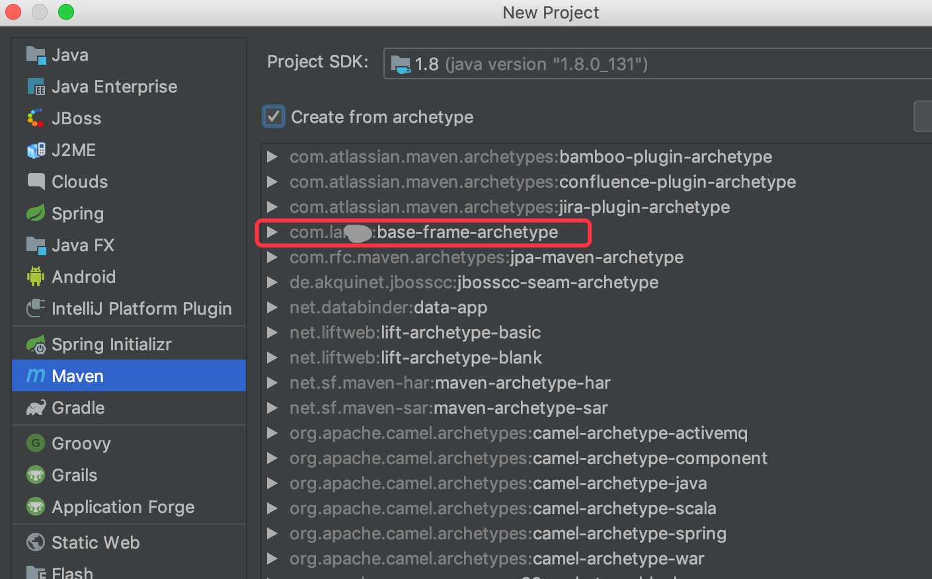The image size is (932, 579).
Task: Switch to Java Enterprise project type
Action: point(114,87)
